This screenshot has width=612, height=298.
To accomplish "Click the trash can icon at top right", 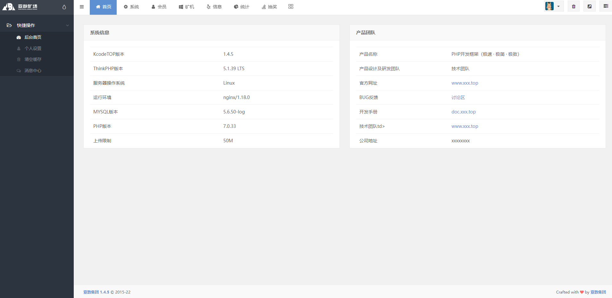I will click(573, 6).
